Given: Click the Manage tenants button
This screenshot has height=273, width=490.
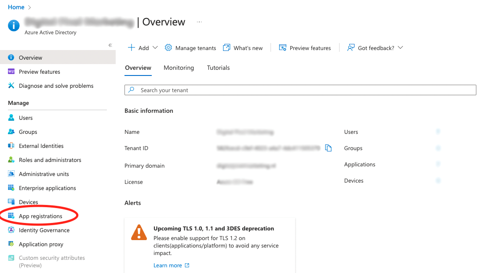Looking at the screenshot, I should click(190, 48).
